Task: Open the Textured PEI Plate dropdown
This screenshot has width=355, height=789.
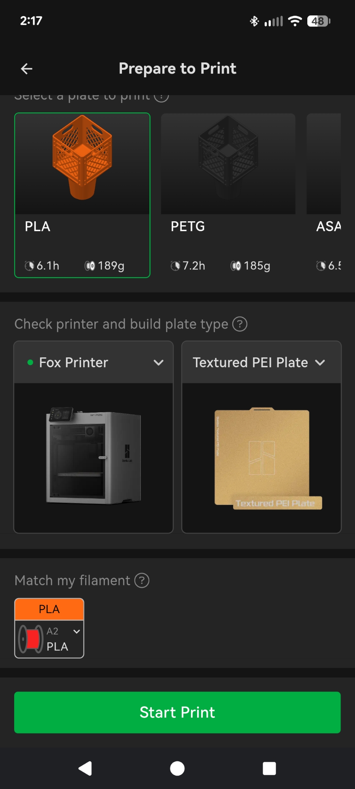Action: click(x=320, y=363)
